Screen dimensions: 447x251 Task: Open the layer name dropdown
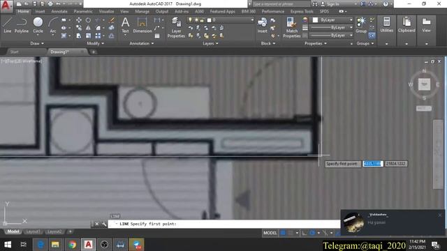[220, 20]
